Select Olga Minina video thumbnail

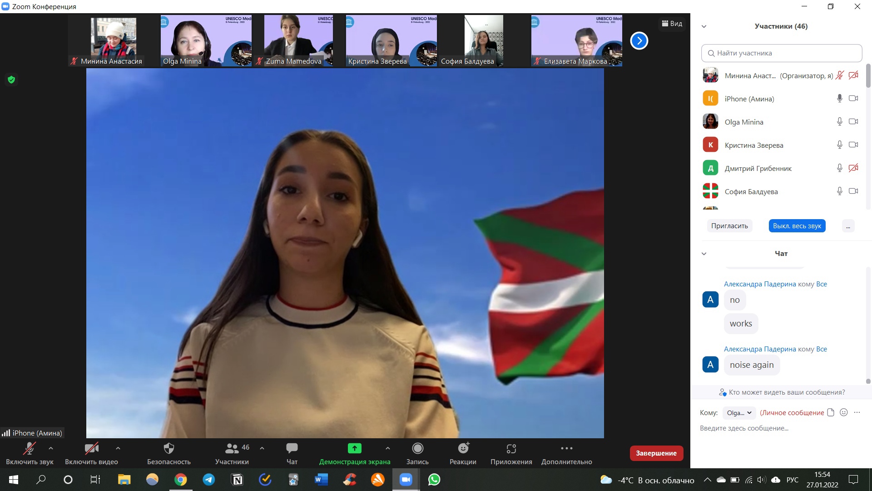(x=206, y=41)
